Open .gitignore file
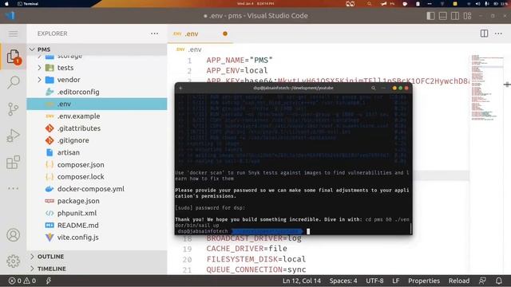The width and height of the screenshot is (511, 287). pos(73,140)
